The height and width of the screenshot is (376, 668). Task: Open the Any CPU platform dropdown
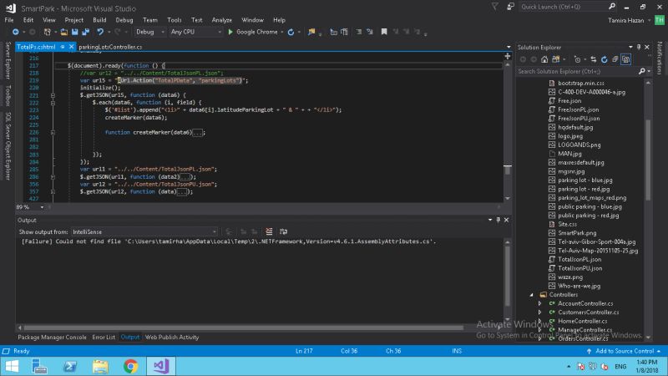pyautogui.click(x=196, y=32)
